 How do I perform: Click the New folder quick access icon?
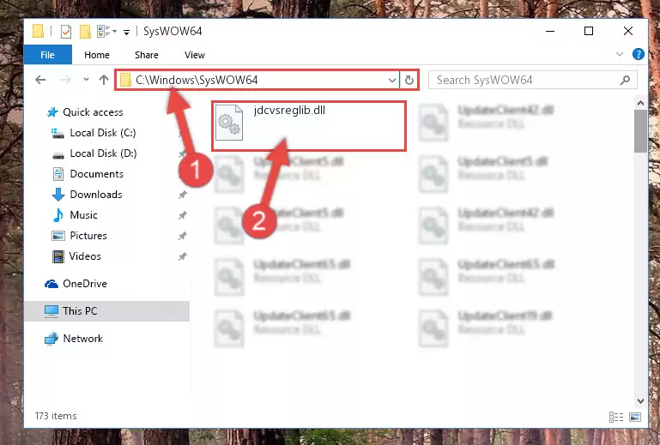pos(85,32)
